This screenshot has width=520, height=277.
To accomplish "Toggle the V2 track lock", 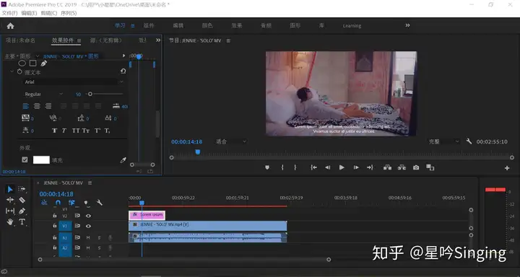I will [55, 216].
